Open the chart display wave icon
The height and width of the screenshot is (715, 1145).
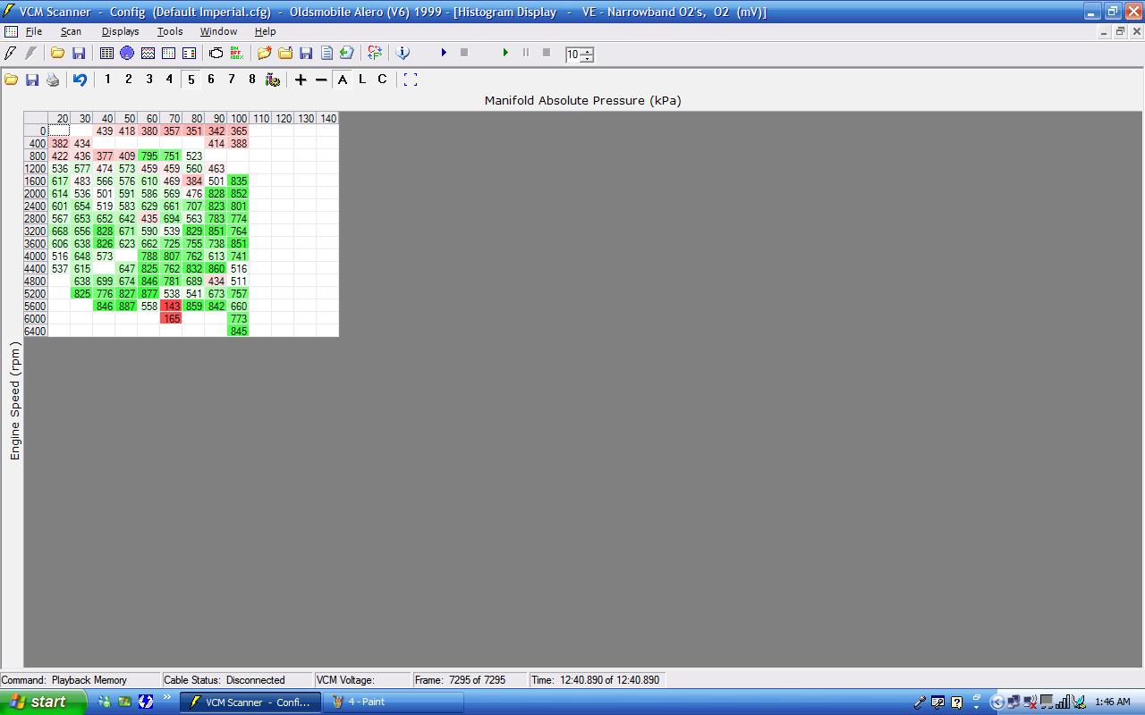point(148,54)
